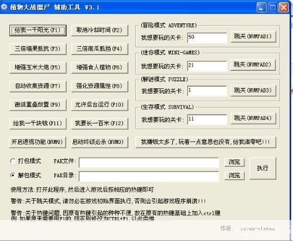Screen dimensions: 293x241
Task: Click 跳关 (NUMPAD1) for Adventure mode
Action: tap(253, 36)
